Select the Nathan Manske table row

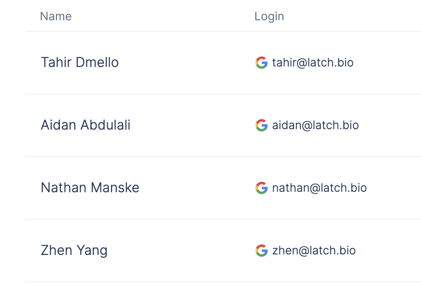pyautogui.click(x=223, y=188)
